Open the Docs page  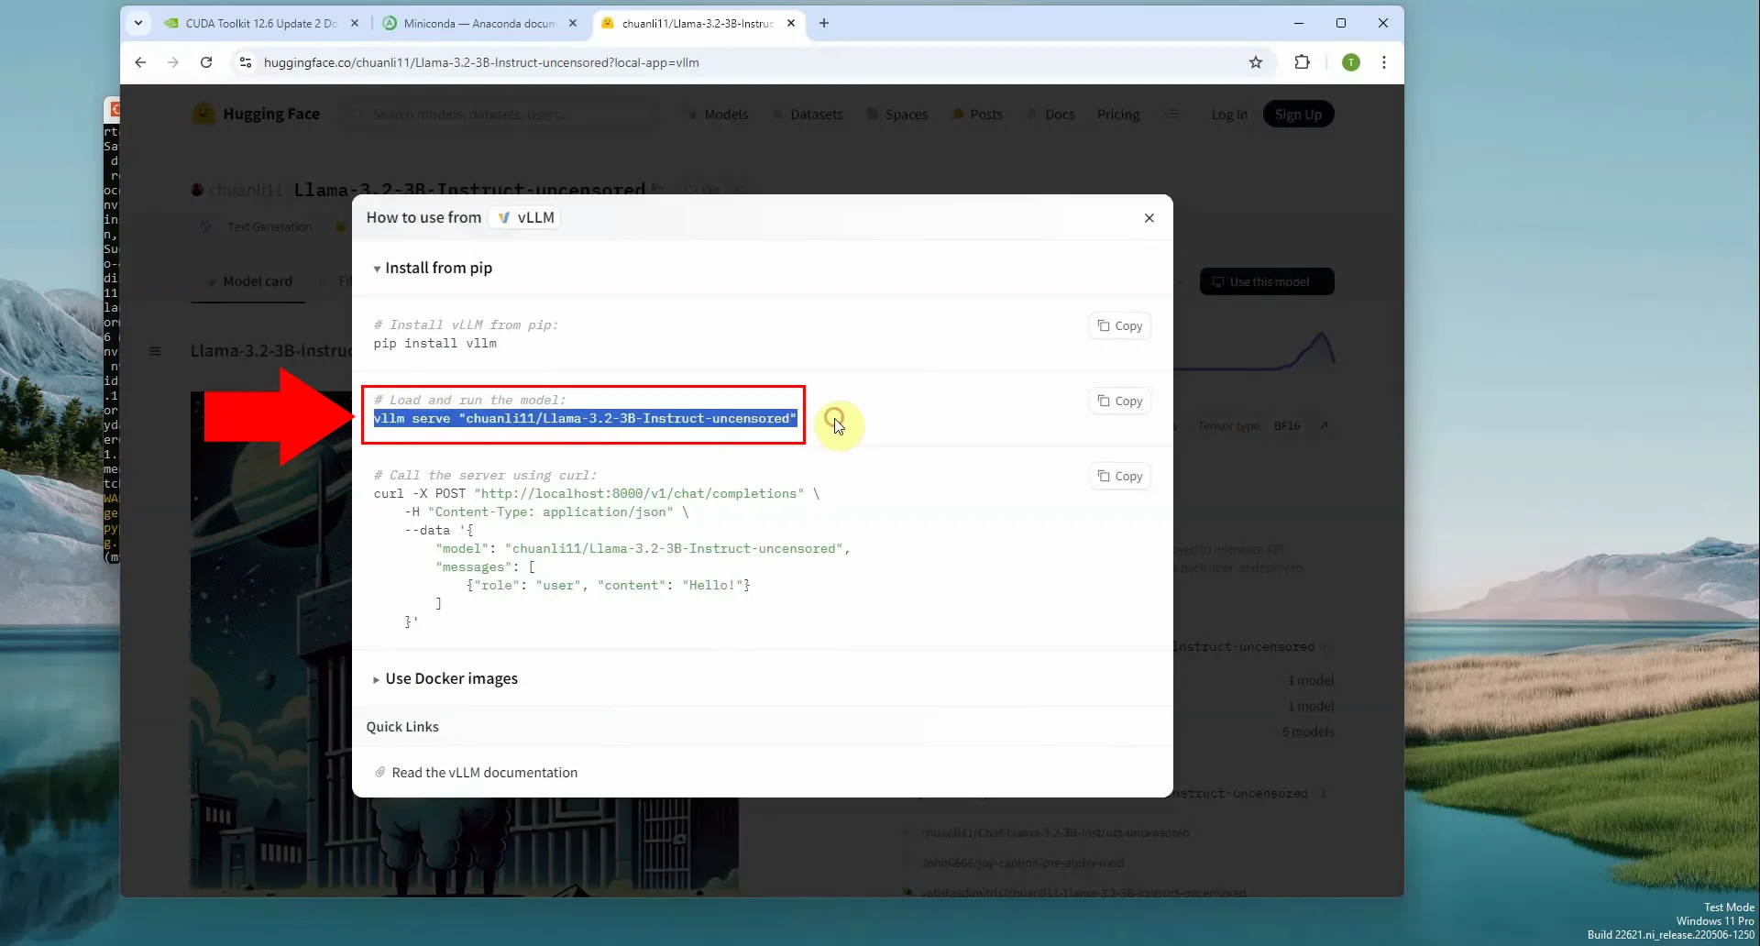(x=1050, y=115)
